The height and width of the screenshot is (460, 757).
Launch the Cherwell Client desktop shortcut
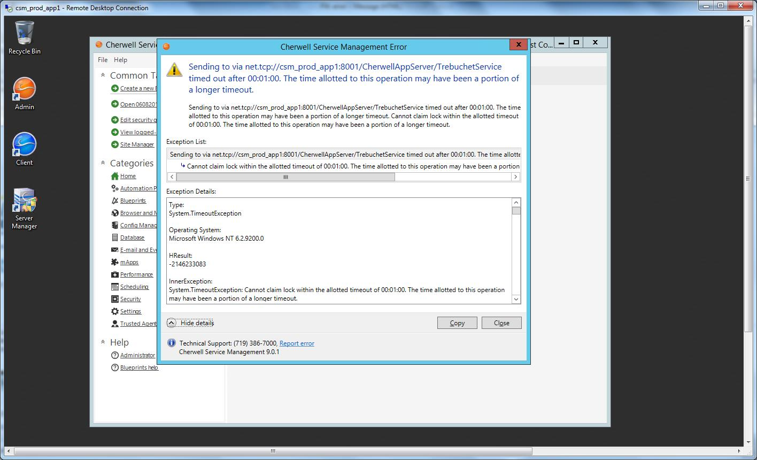tap(24, 144)
